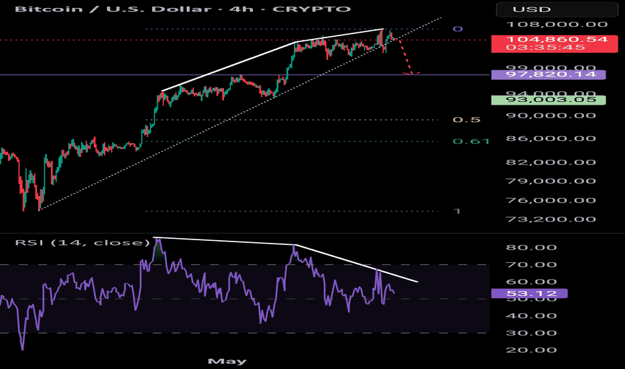Viewport: 625px width, 369px height.
Task: Select the red dashed projection arrow head
Action: point(411,73)
